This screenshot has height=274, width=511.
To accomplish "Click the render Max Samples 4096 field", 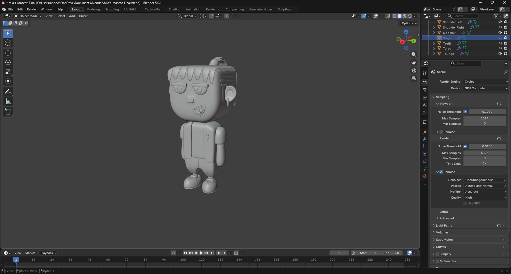I will click(x=485, y=153).
